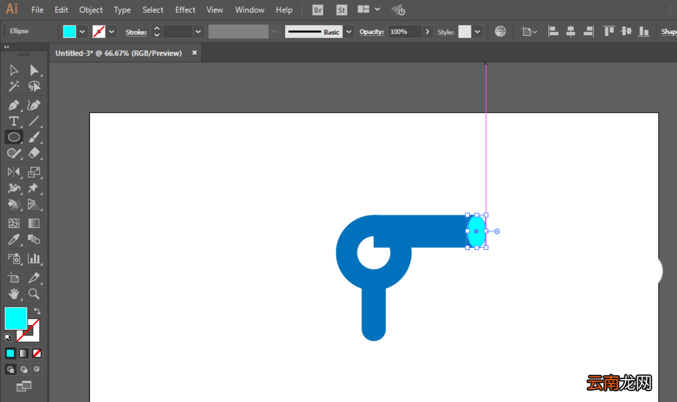Open Recolor Artwork wheel icon

500,32
